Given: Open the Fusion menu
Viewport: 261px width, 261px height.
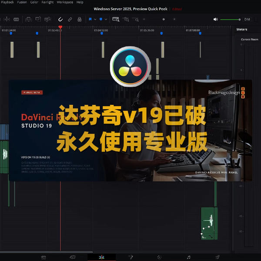Looking at the screenshot, I should point(22,2).
